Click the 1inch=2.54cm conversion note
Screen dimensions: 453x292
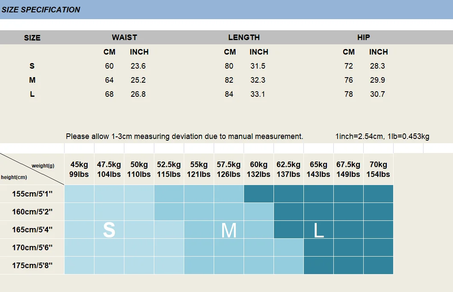pos(382,137)
